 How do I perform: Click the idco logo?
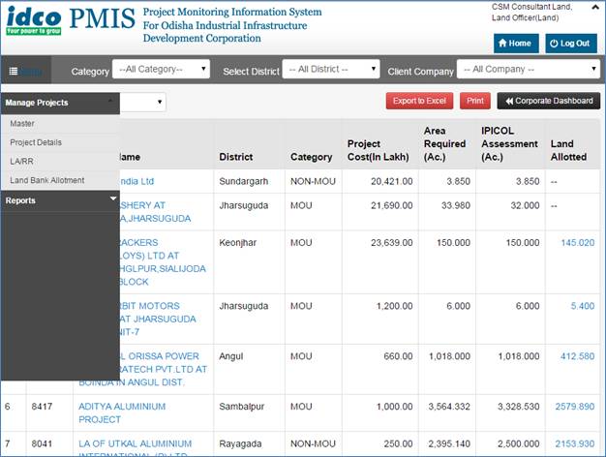pos(34,20)
